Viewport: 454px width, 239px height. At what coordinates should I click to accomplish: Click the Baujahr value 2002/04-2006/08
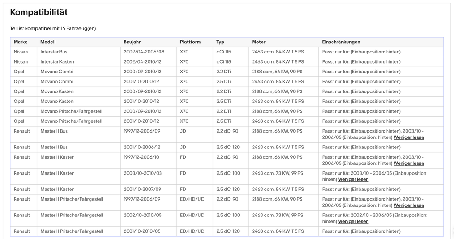(x=144, y=52)
